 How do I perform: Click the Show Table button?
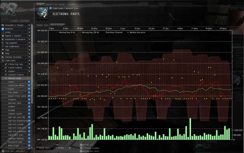tap(44, 148)
